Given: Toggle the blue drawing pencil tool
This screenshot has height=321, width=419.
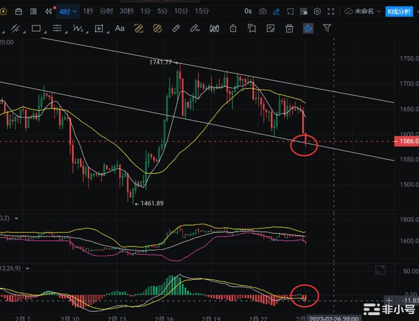Looking at the screenshot, I should 276,12.
